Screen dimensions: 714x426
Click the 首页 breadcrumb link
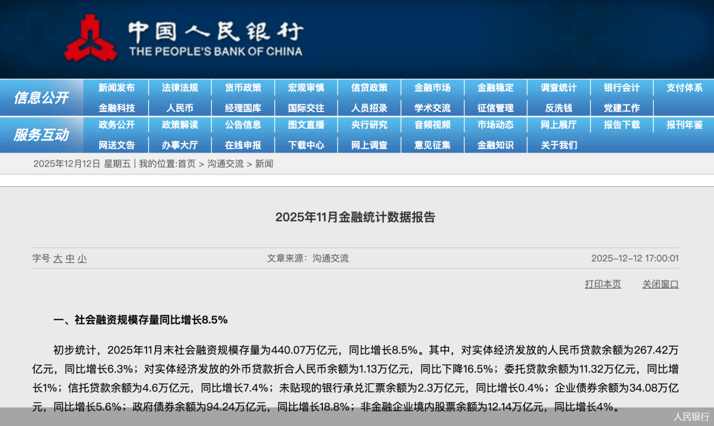(185, 164)
